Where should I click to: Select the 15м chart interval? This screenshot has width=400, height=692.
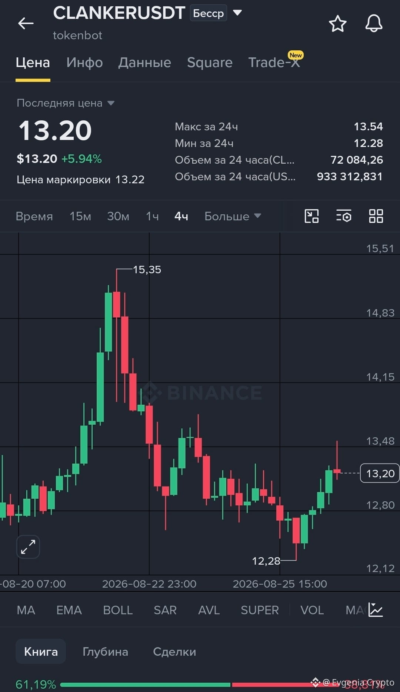click(x=80, y=216)
